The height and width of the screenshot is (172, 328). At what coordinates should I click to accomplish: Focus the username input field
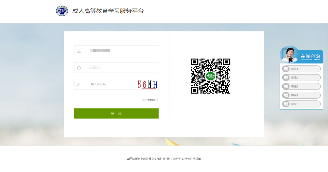tap(116, 51)
